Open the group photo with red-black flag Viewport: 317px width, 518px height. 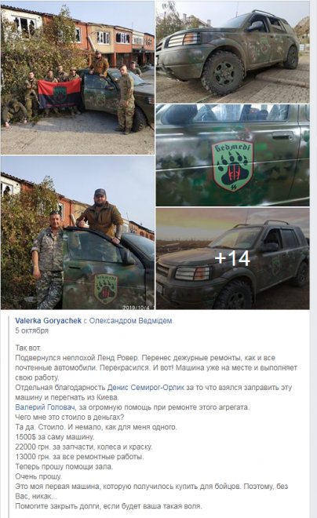78,78
